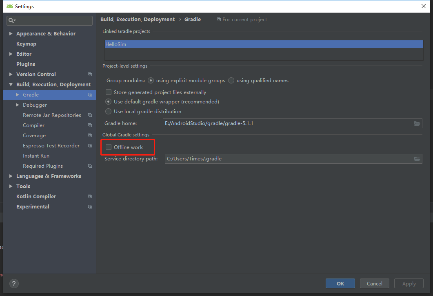Click Build, Execution, Deployment breadcrumb
The width and height of the screenshot is (433, 296).
pyautogui.click(x=138, y=19)
